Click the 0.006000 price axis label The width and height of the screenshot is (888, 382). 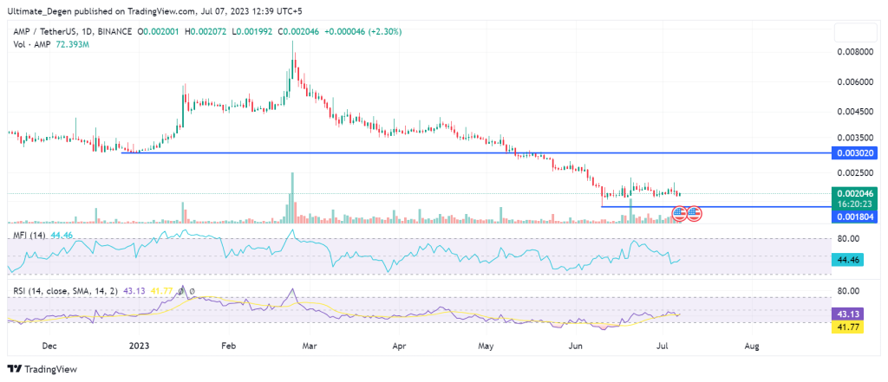pyautogui.click(x=854, y=82)
